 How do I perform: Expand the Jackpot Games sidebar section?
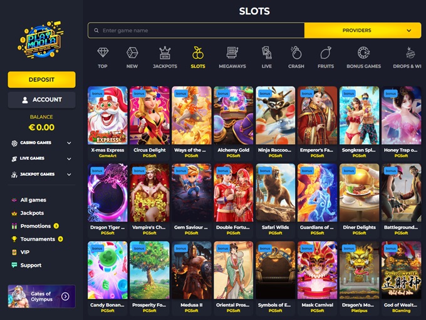[x=41, y=174]
